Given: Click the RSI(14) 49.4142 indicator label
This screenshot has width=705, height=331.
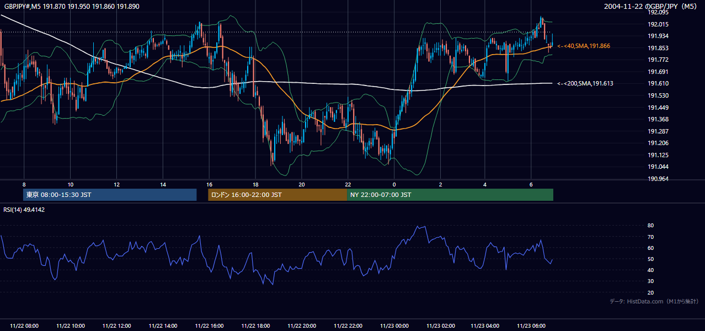Looking at the screenshot, I should tap(24, 210).
